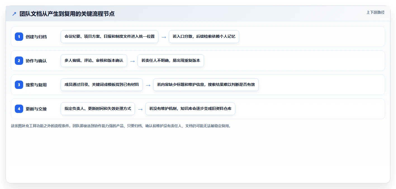The height and width of the screenshot is (189, 396).
Task: Click the 更新与交接 step label
Action: coord(36,109)
